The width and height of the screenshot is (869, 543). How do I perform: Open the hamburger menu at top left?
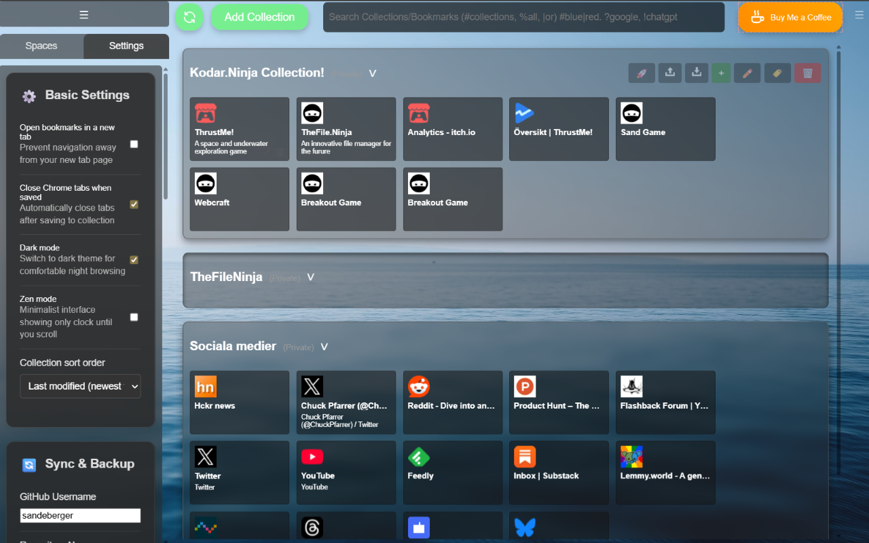pyautogui.click(x=84, y=14)
